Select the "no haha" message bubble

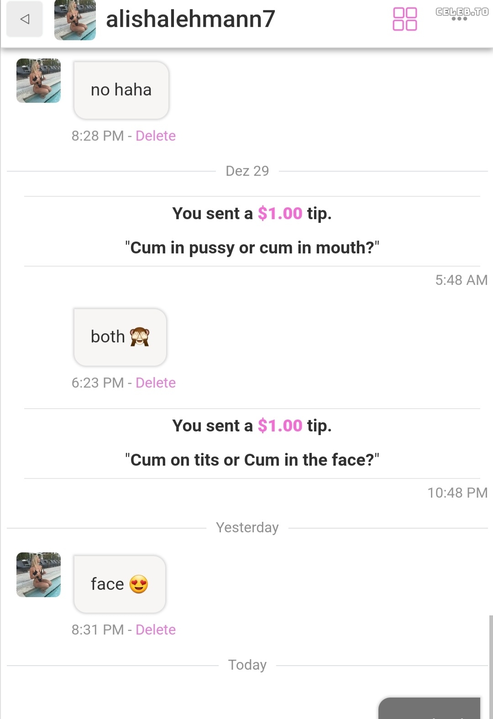(x=121, y=90)
